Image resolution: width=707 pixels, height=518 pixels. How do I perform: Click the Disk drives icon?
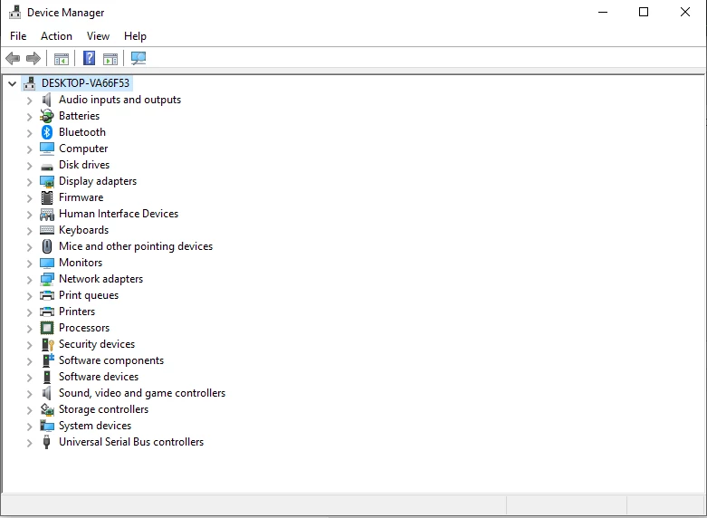point(47,167)
